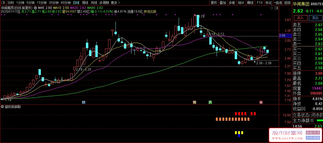Click the 返回 back button
323x143 pixels.
[287, 3]
